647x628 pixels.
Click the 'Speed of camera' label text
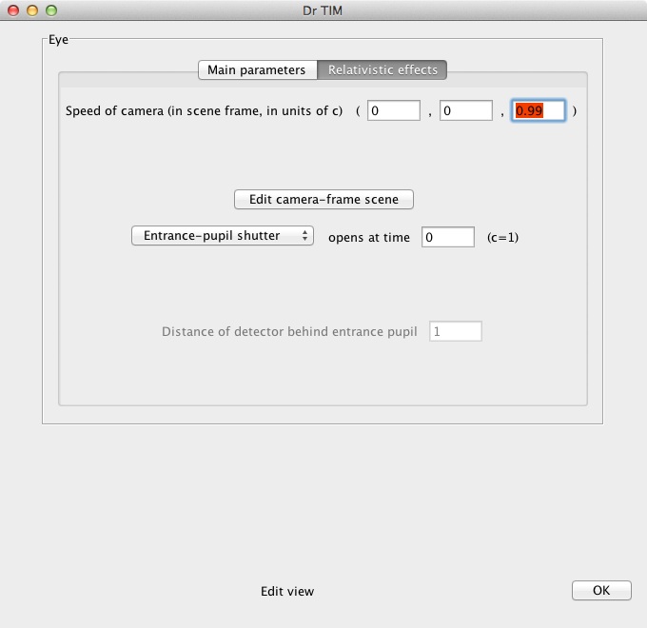[x=204, y=111]
